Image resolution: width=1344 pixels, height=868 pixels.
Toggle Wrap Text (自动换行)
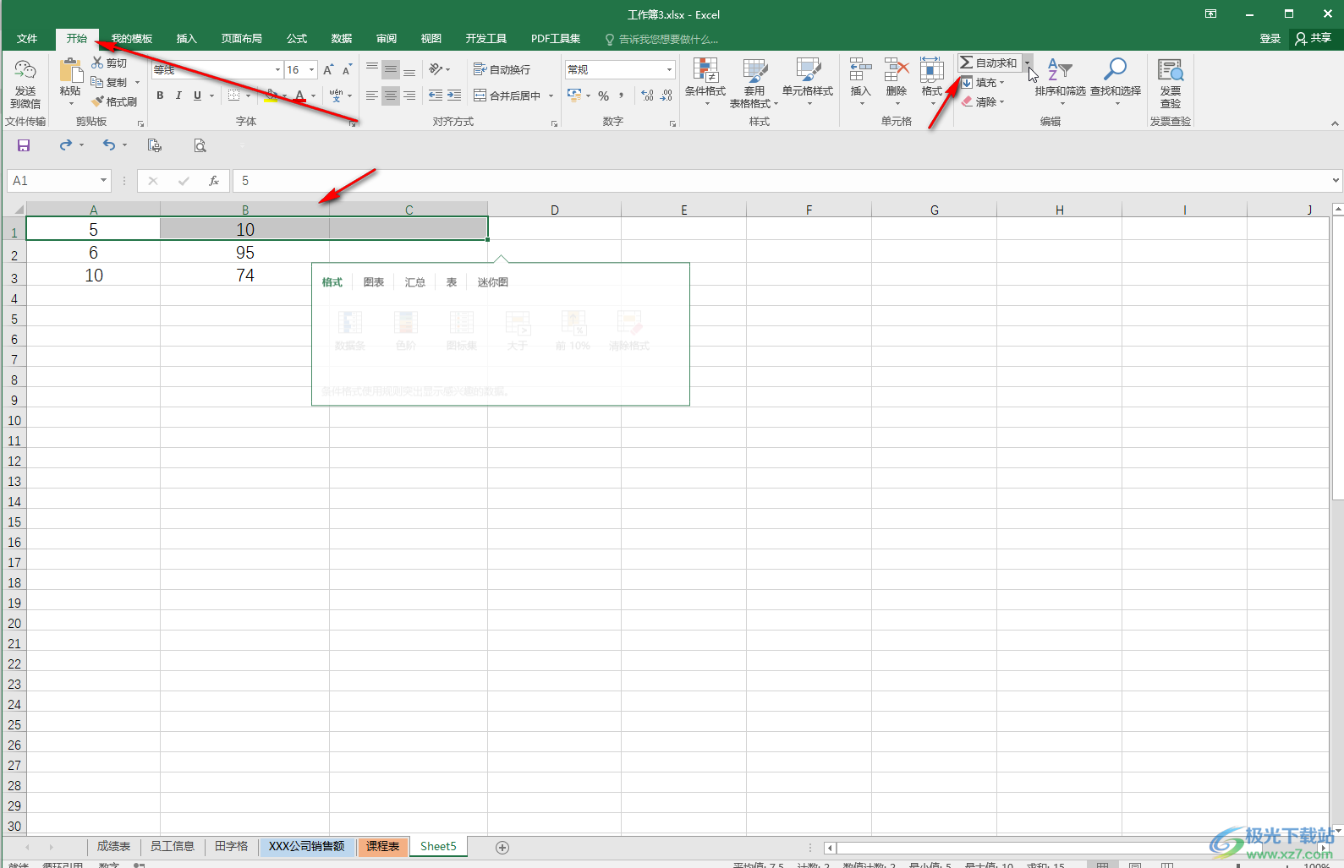[x=502, y=69]
